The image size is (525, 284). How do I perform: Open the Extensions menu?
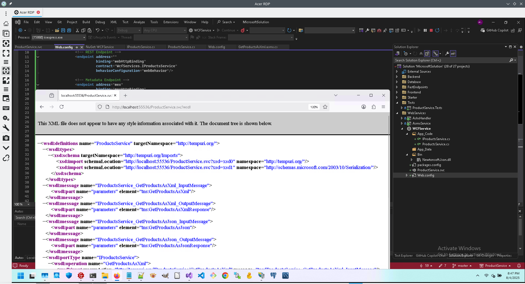[171, 22]
